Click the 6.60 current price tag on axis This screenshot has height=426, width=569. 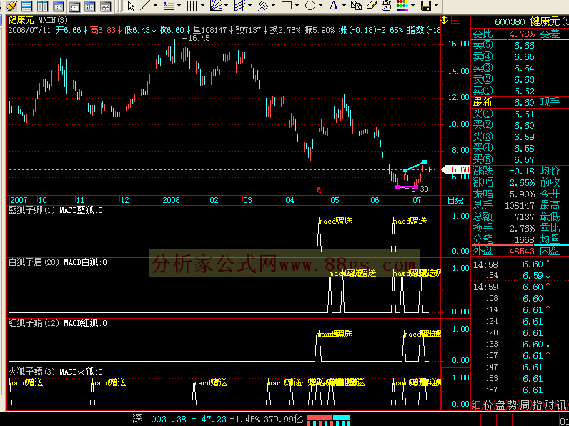tap(456, 169)
